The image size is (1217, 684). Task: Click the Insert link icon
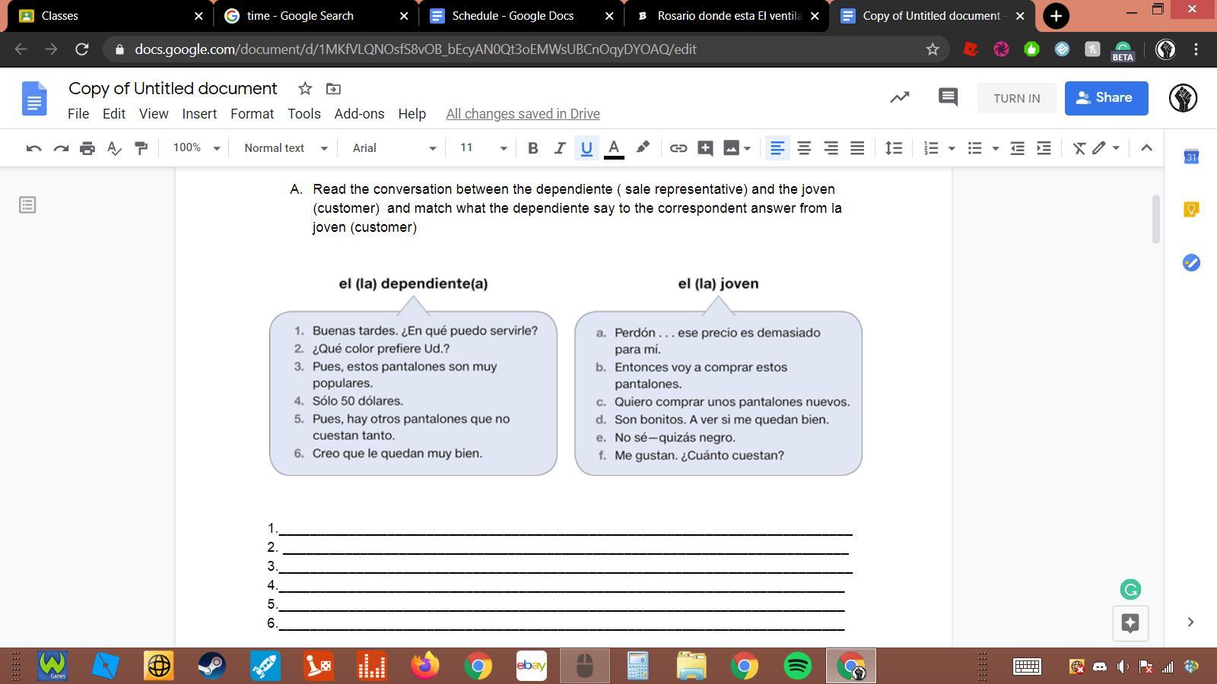tap(678, 148)
